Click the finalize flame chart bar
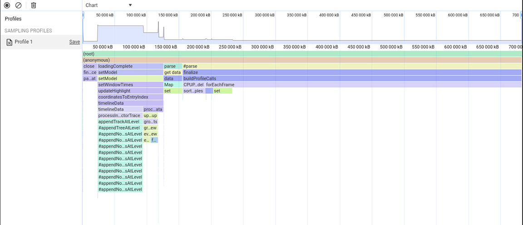Image resolution: width=523 pixels, height=225 pixels. 352,72
